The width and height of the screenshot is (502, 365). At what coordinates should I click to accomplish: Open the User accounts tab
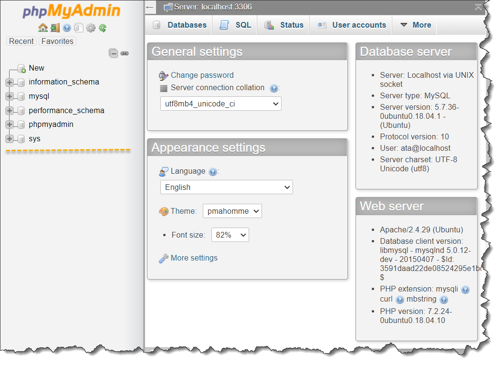tap(351, 25)
